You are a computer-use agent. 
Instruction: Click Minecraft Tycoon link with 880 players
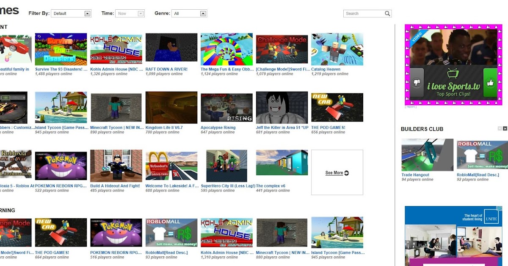tap(282, 252)
